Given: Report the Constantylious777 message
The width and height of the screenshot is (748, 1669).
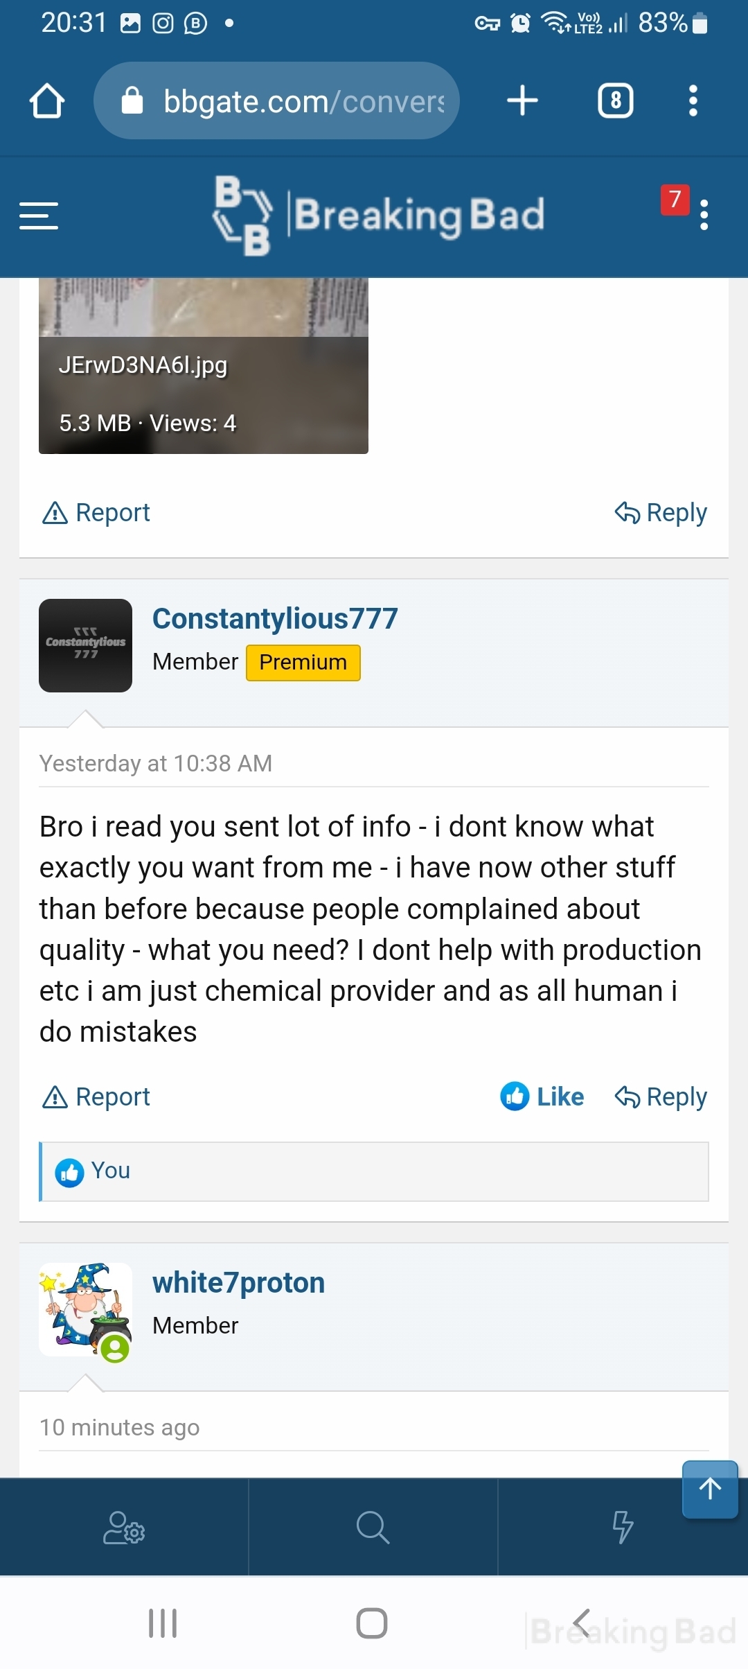Looking at the screenshot, I should [96, 1096].
